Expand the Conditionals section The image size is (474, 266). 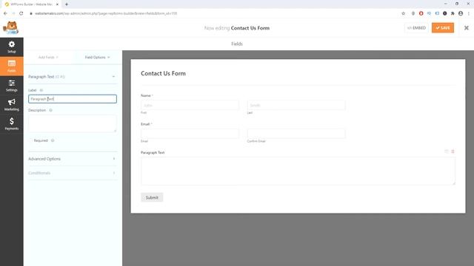[x=72, y=173]
